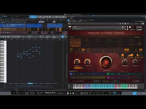This screenshot has height=109, width=146.
Task: Click the middle ramp envelope shape icon
Action: [130, 55]
